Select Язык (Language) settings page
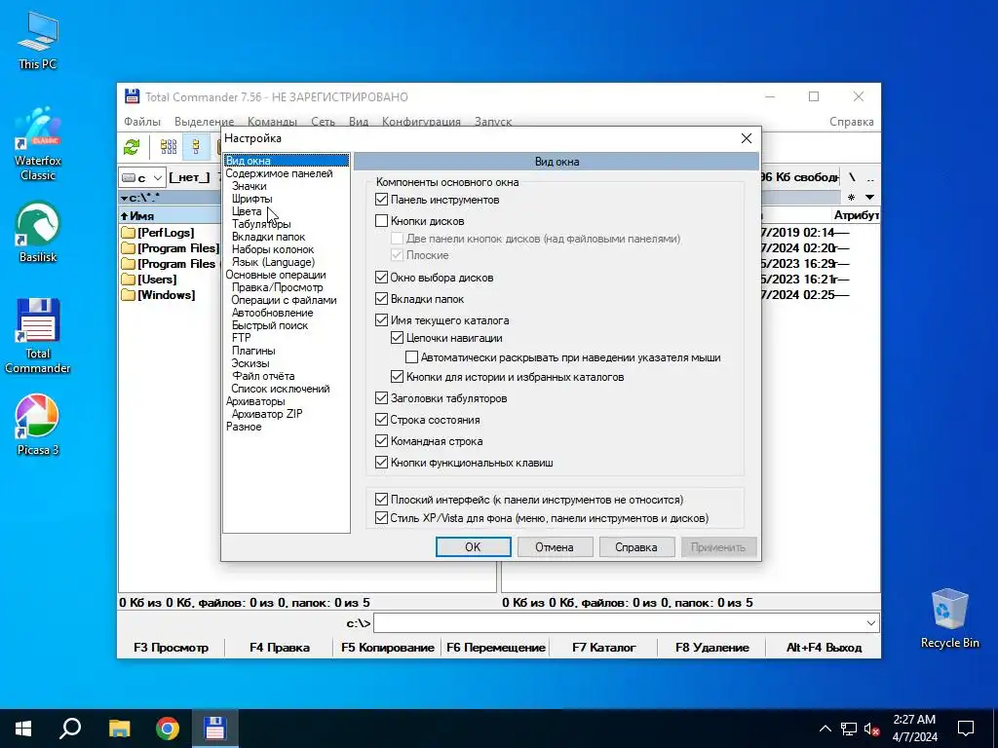 point(273,262)
